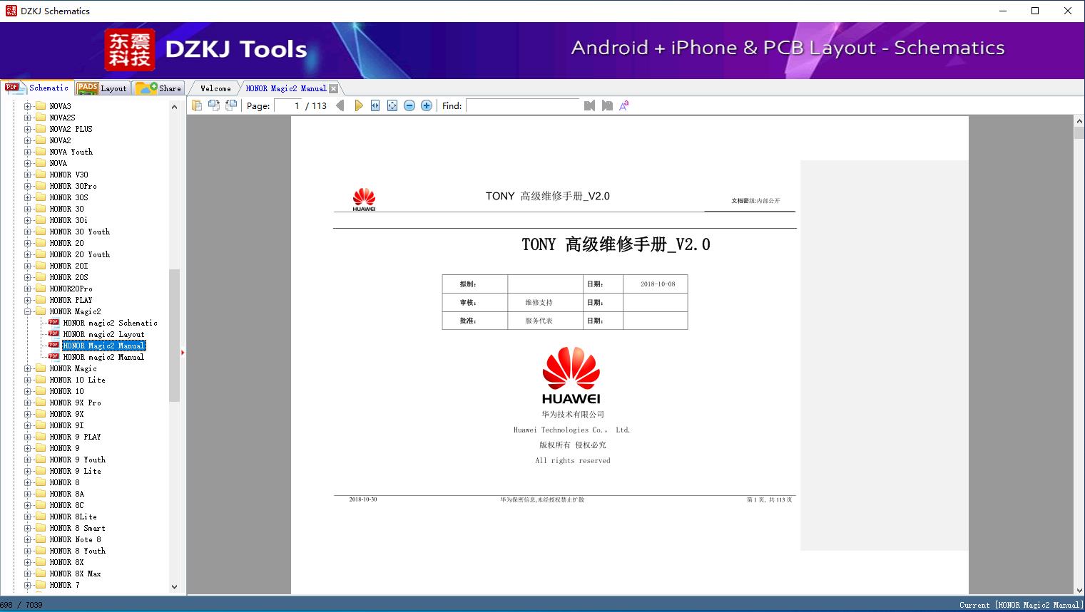Click the Find search field

pyautogui.click(x=523, y=105)
